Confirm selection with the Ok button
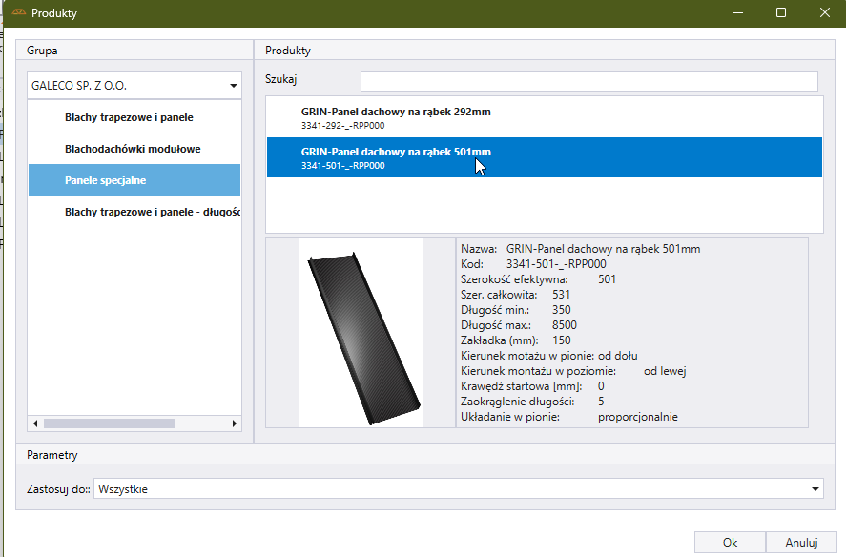Image resolution: width=846 pixels, height=557 pixels. point(730,542)
